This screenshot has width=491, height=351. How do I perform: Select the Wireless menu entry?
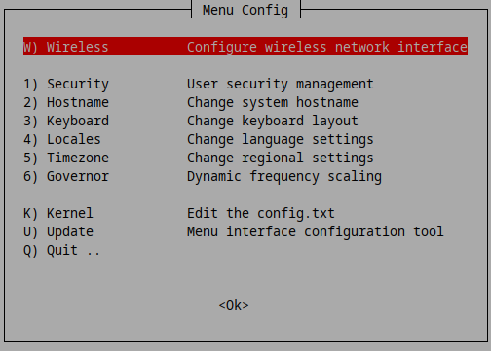(245, 47)
